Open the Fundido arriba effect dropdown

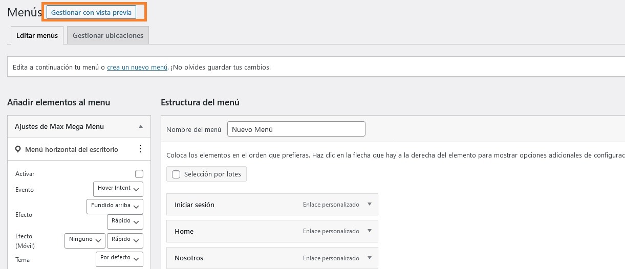(x=115, y=206)
